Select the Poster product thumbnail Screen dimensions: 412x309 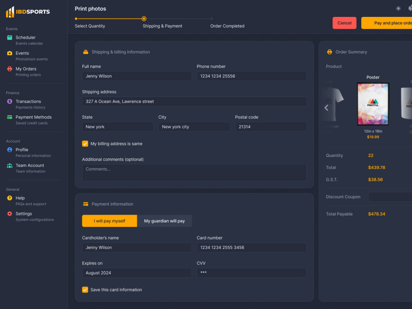tap(373, 104)
